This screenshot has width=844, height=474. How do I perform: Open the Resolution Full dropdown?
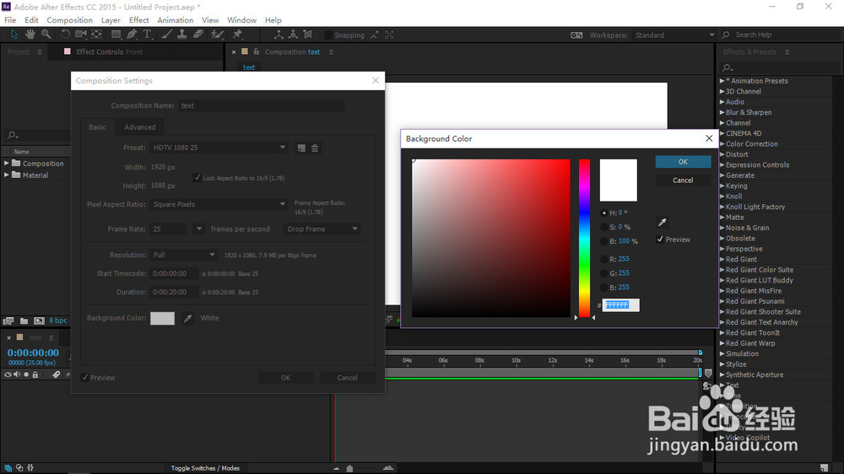pos(183,255)
